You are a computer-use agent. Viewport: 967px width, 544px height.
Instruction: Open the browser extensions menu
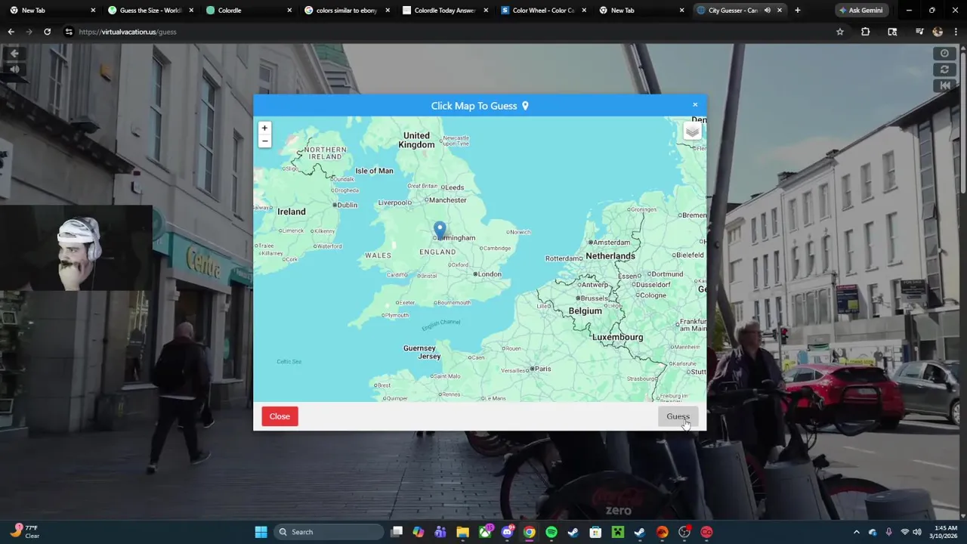(x=866, y=32)
